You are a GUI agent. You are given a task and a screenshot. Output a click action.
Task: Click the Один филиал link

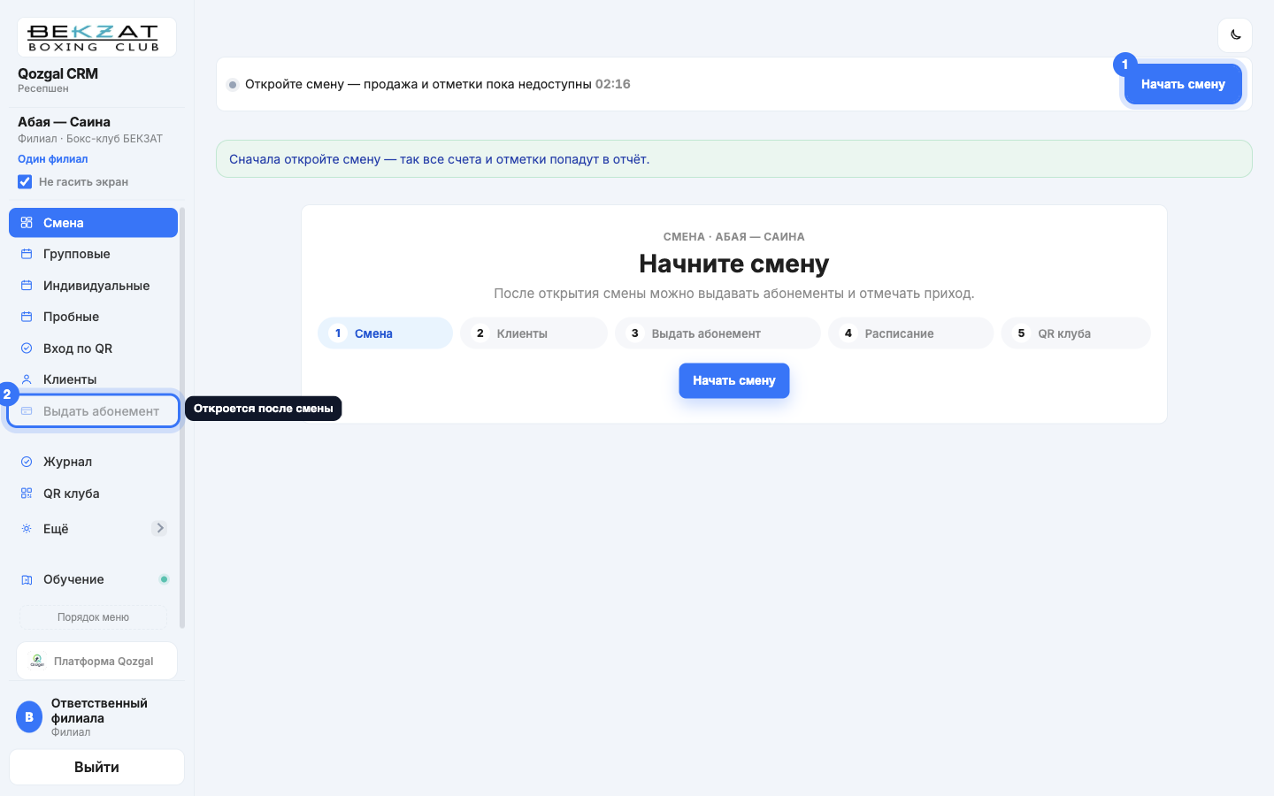(x=53, y=159)
